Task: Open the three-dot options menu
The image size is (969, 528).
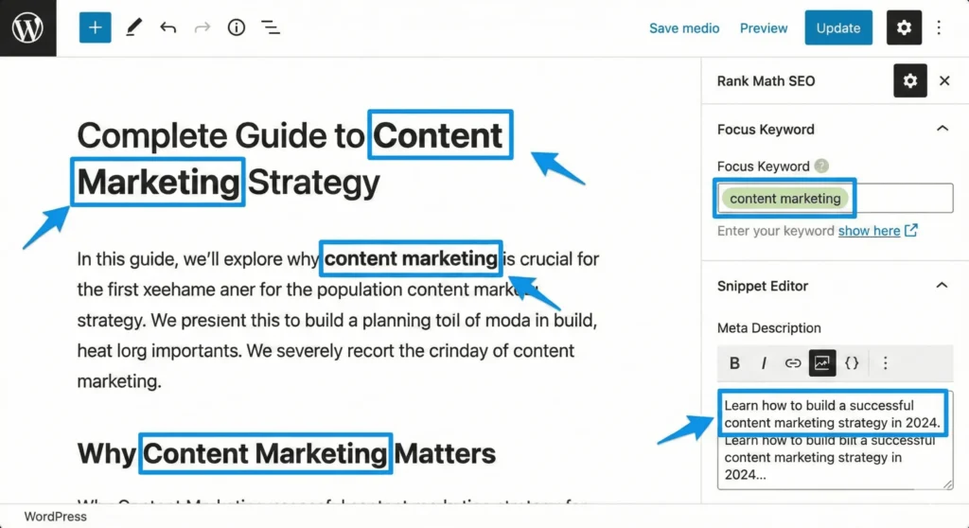Action: tap(939, 27)
